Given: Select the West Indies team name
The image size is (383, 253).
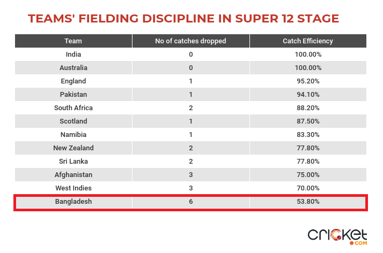Looking at the screenshot, I should [x=73, y=188].
